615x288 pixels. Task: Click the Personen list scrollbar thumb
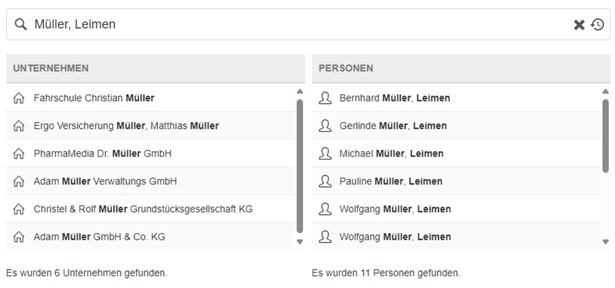tap(605, 136)
